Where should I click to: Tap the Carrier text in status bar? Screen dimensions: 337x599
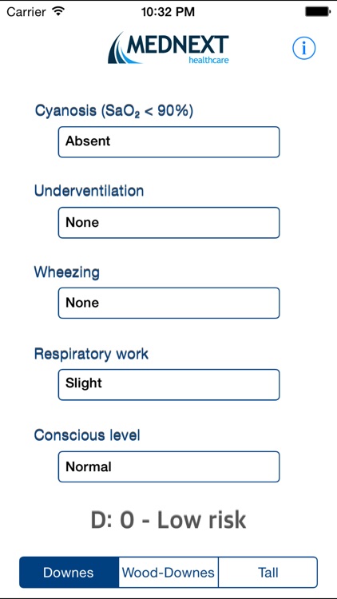coord(27,12)
